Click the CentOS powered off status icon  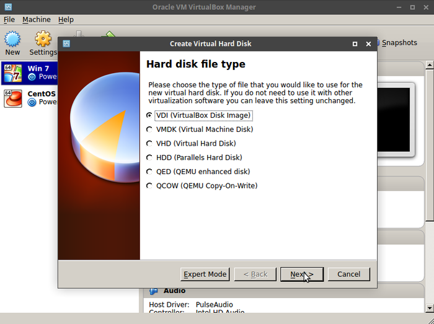click(32, 102)
